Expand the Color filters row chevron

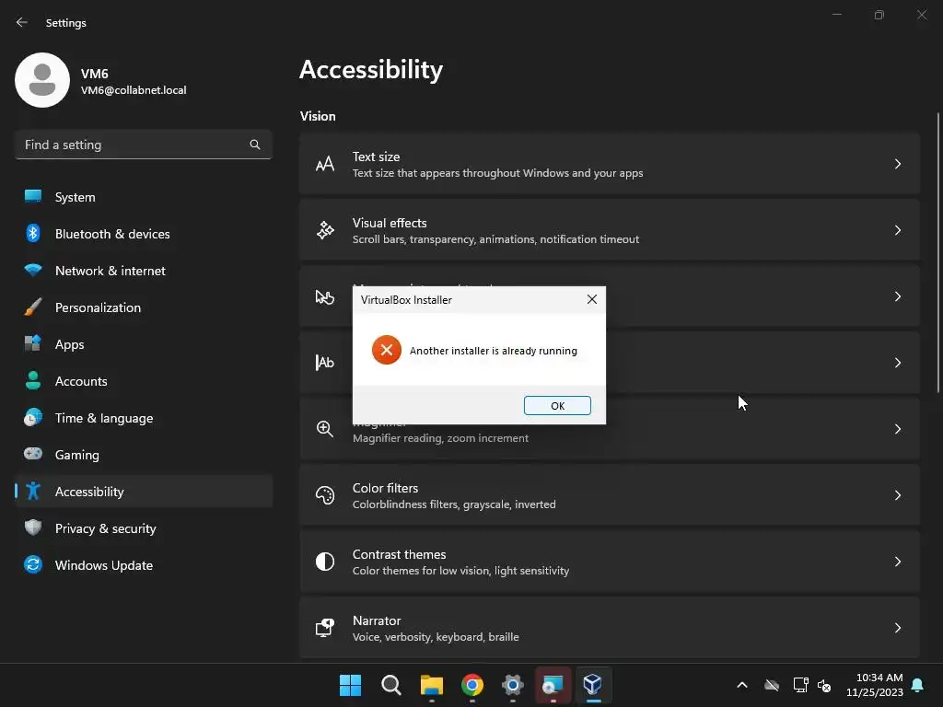(x=897, y=495)
